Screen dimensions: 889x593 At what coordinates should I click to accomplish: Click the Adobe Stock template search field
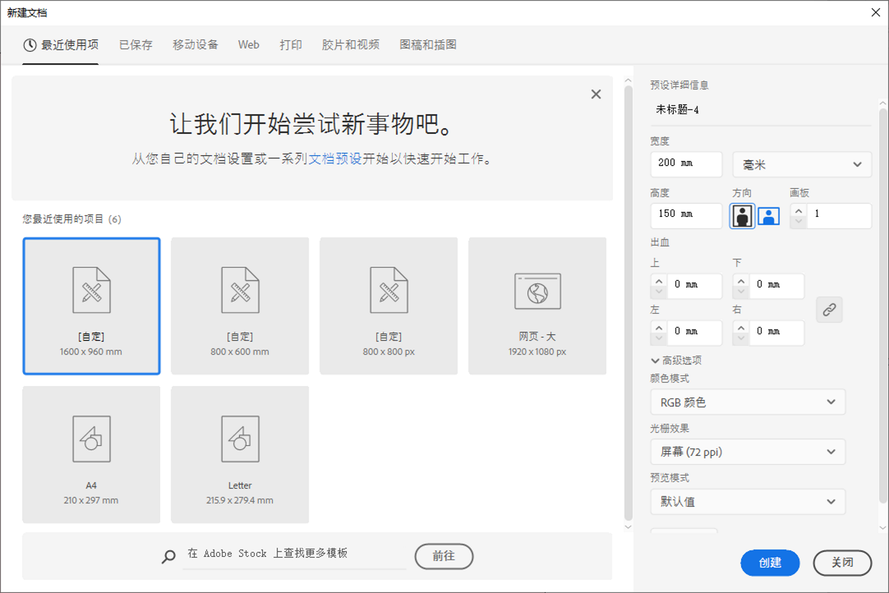tap(294, 554)
